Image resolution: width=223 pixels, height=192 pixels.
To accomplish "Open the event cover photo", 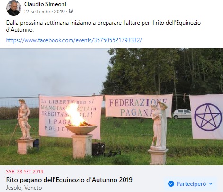I will tap(111, 107).
